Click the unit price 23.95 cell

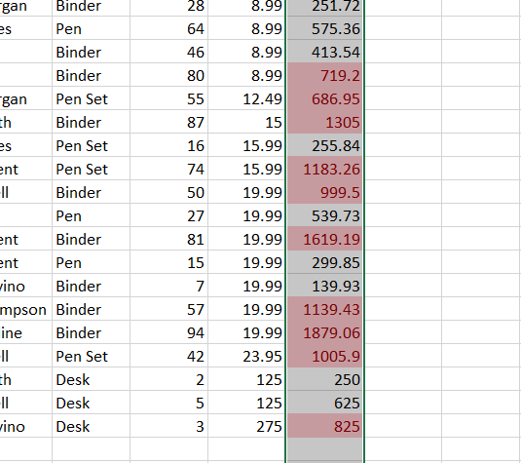click(246, 356)
